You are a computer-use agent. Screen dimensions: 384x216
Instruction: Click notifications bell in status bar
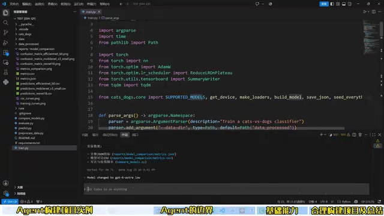click(379, 202)
